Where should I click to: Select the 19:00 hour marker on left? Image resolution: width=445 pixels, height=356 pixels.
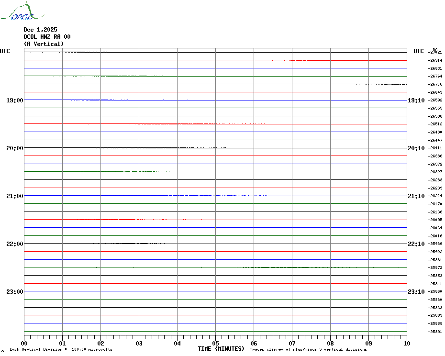click(14, 100)
